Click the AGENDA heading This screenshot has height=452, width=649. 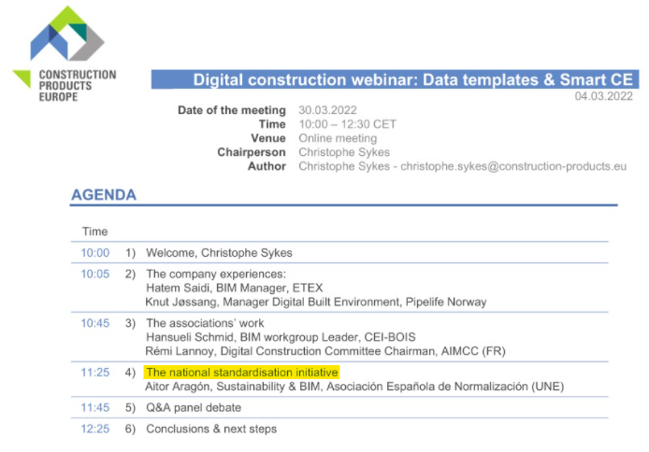click(104, 194)
